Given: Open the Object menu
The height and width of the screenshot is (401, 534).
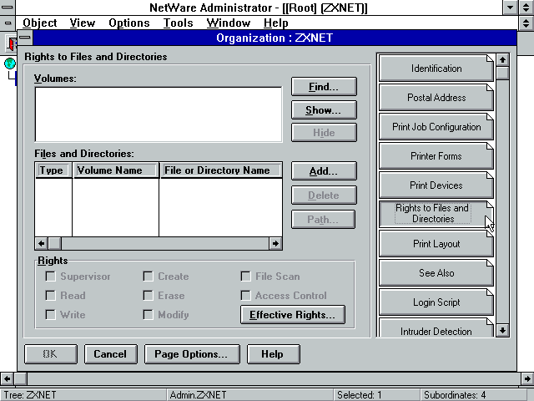Looking at the screenshot, I should [39, 23].
